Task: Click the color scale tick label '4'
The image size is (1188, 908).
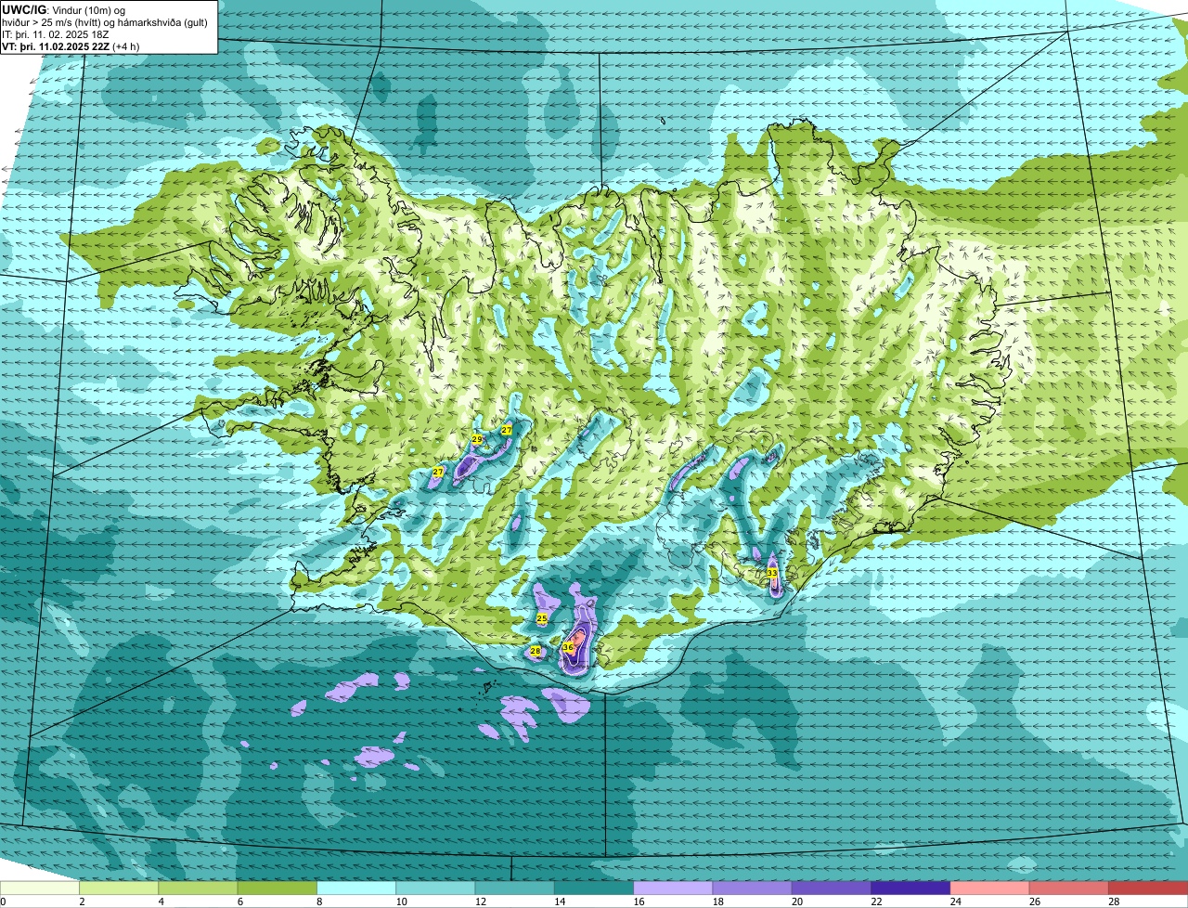Action: [x=161, y=902]
